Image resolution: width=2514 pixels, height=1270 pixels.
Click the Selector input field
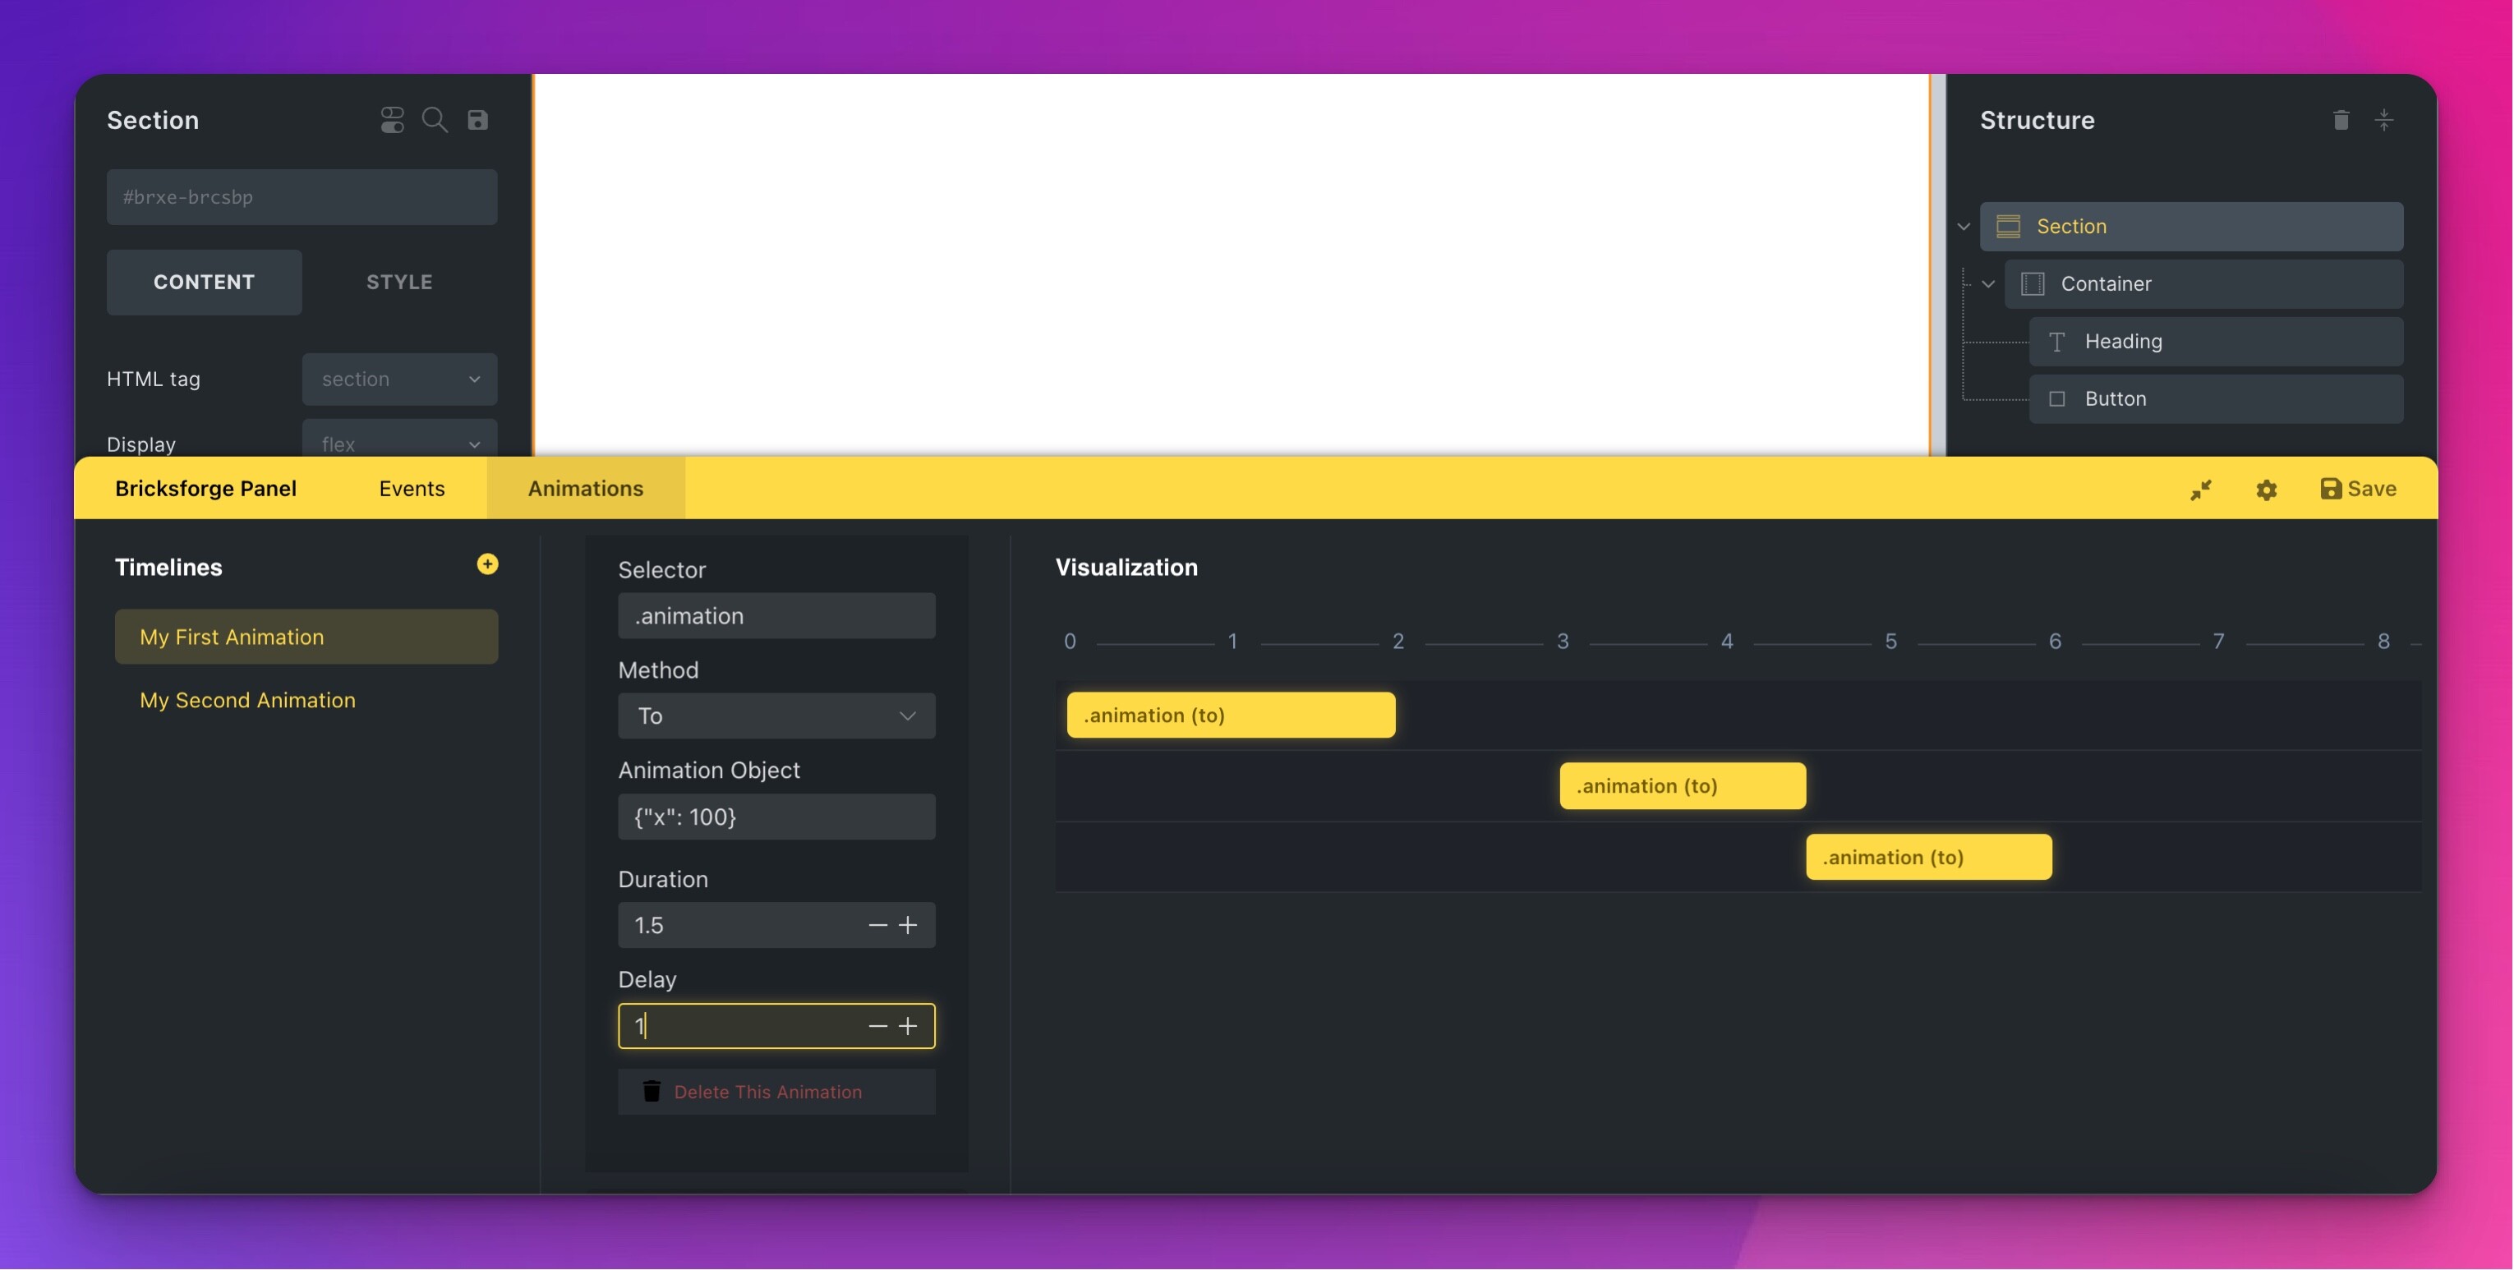tap(777, 616)
